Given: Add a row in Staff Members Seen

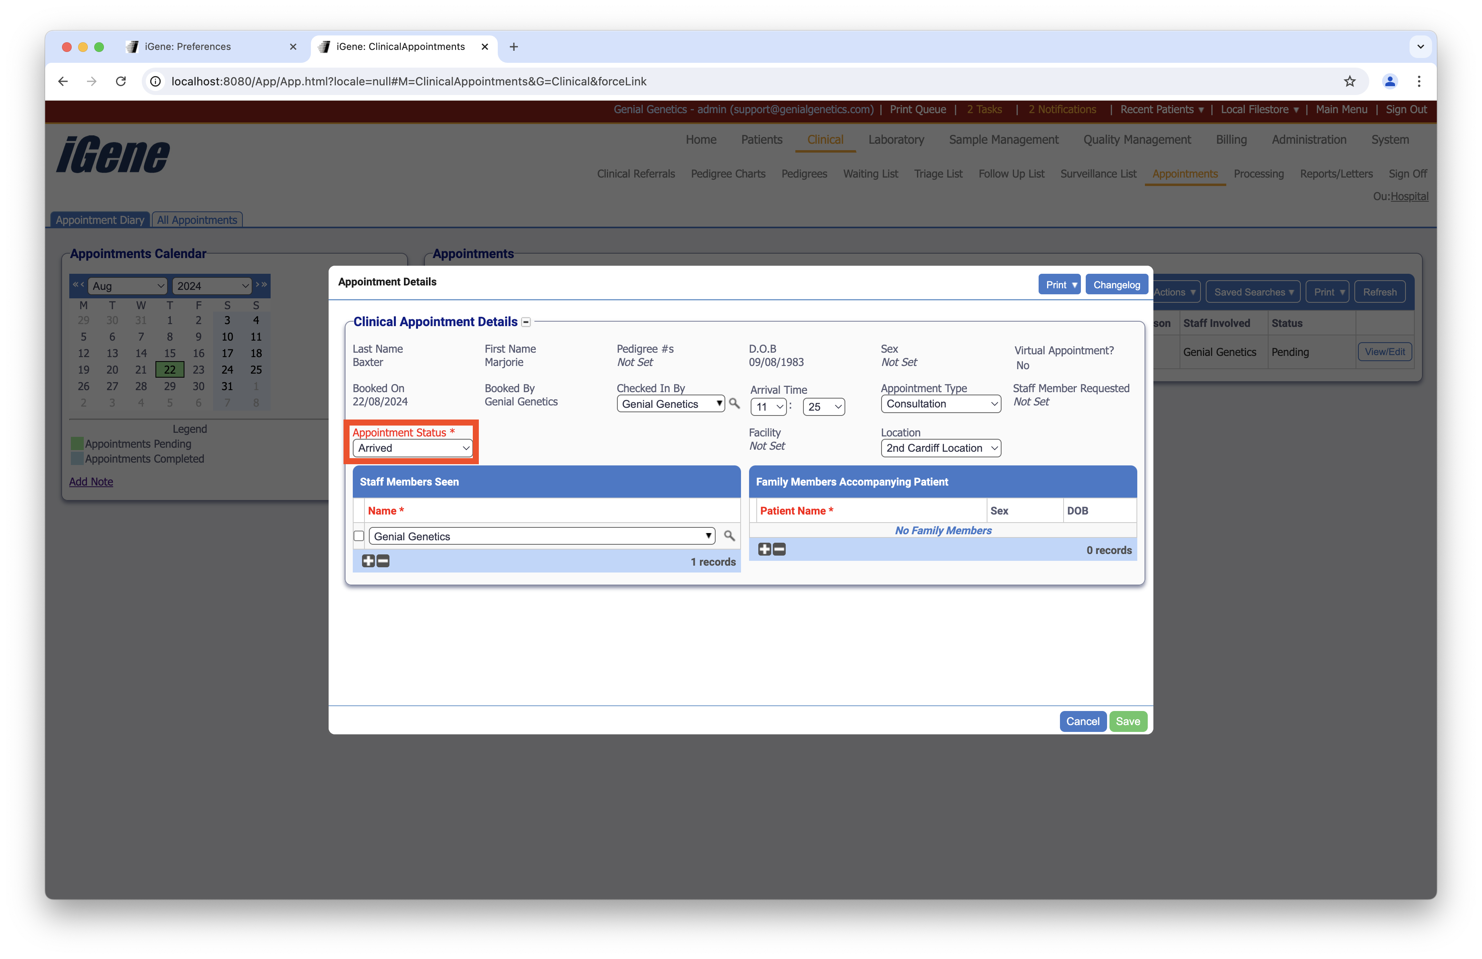Looking at the screenshot, I should pyautogui.click(x=368, y=561).
